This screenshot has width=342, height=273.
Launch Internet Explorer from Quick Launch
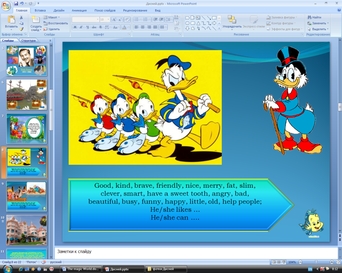[21, 269]
